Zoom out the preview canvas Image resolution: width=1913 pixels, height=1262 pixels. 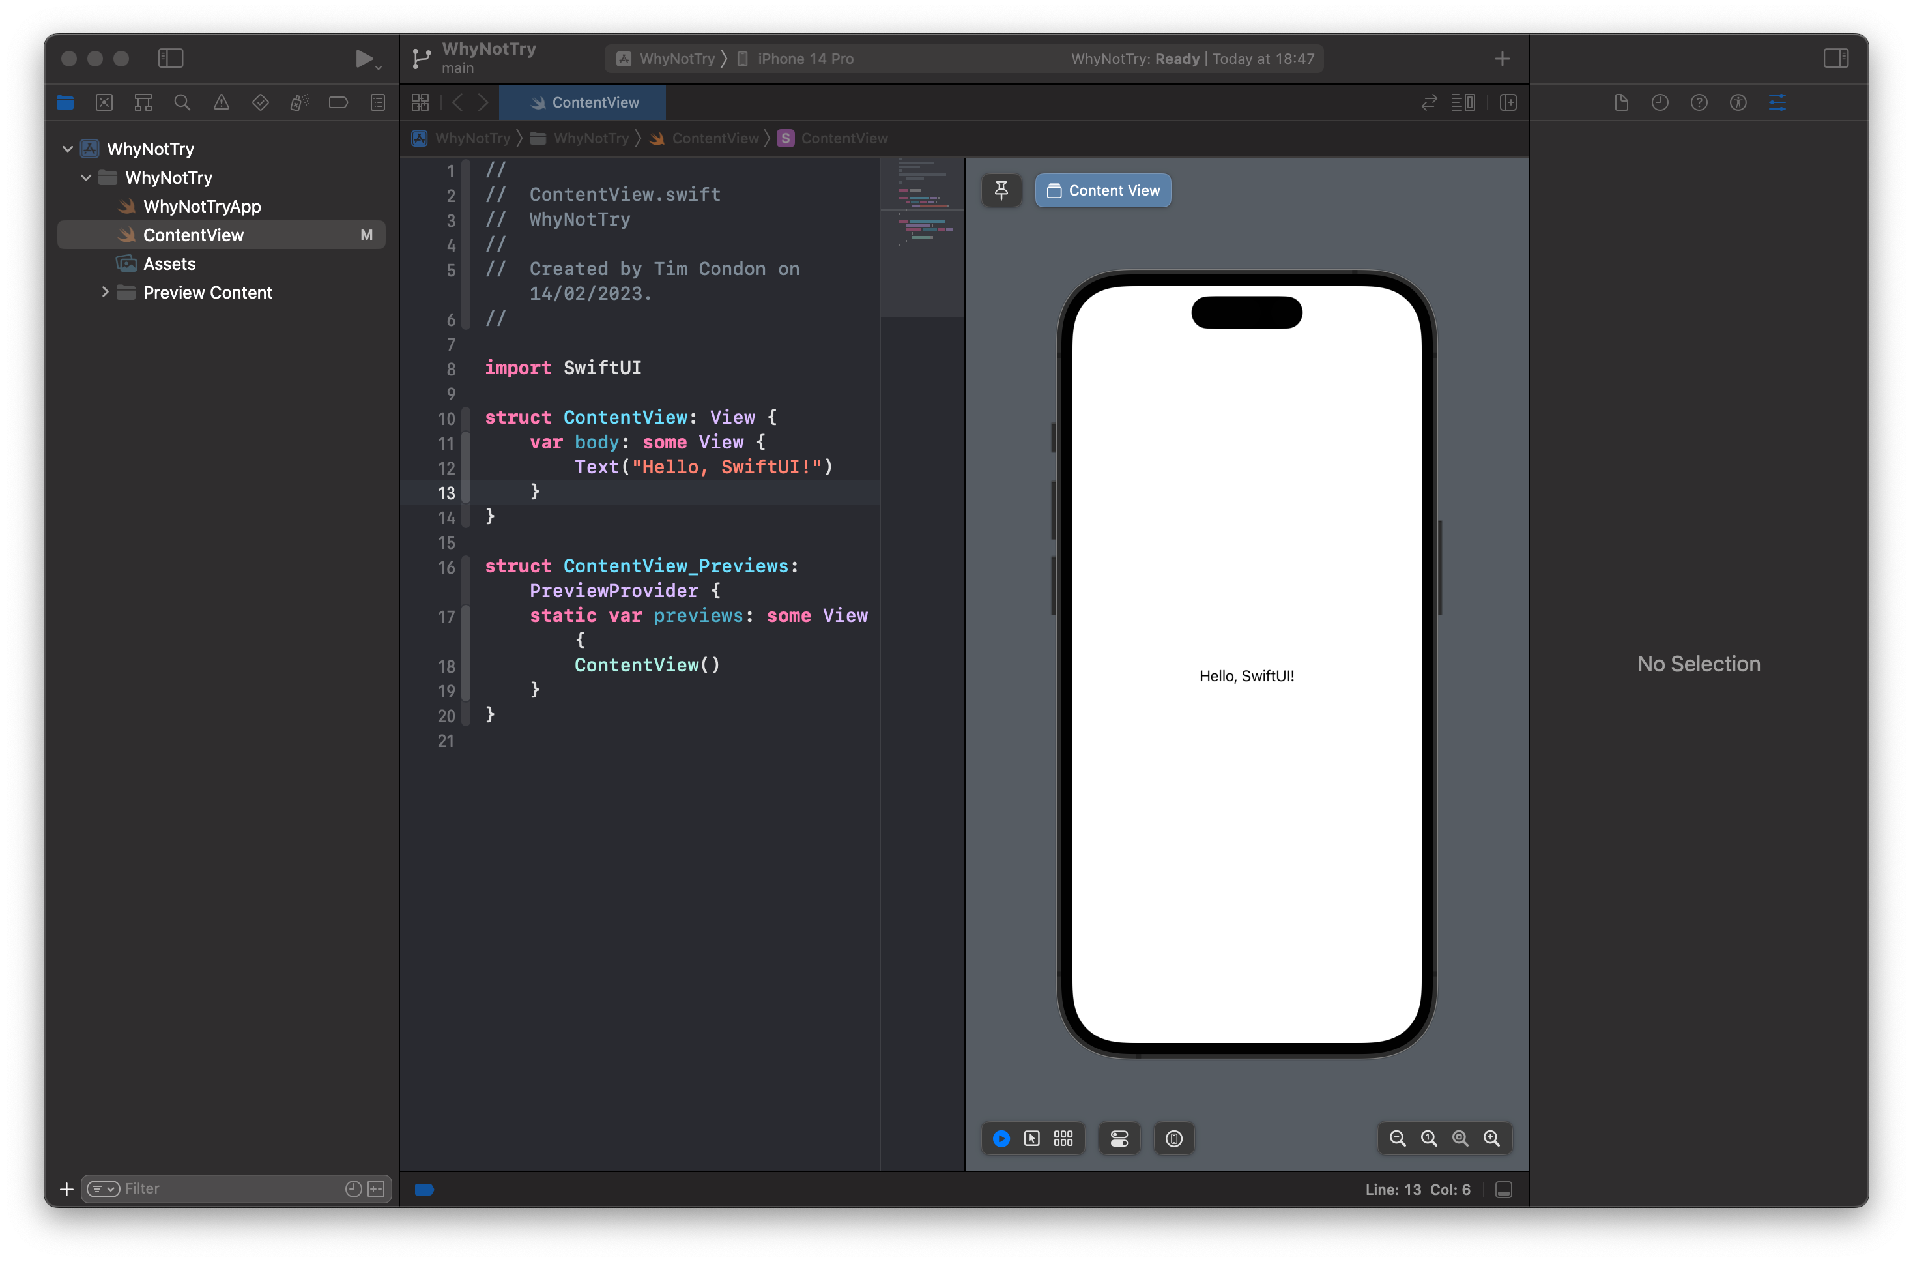[x=1398, y=1138]
